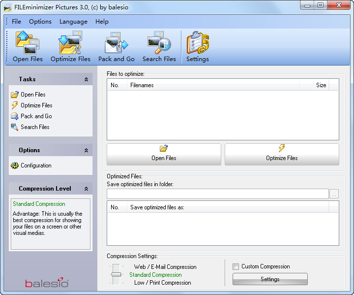Set slider to Web / E-Mail Compression
The height and width of the screenshot is (295, 354).
click(x=165, y=267)
